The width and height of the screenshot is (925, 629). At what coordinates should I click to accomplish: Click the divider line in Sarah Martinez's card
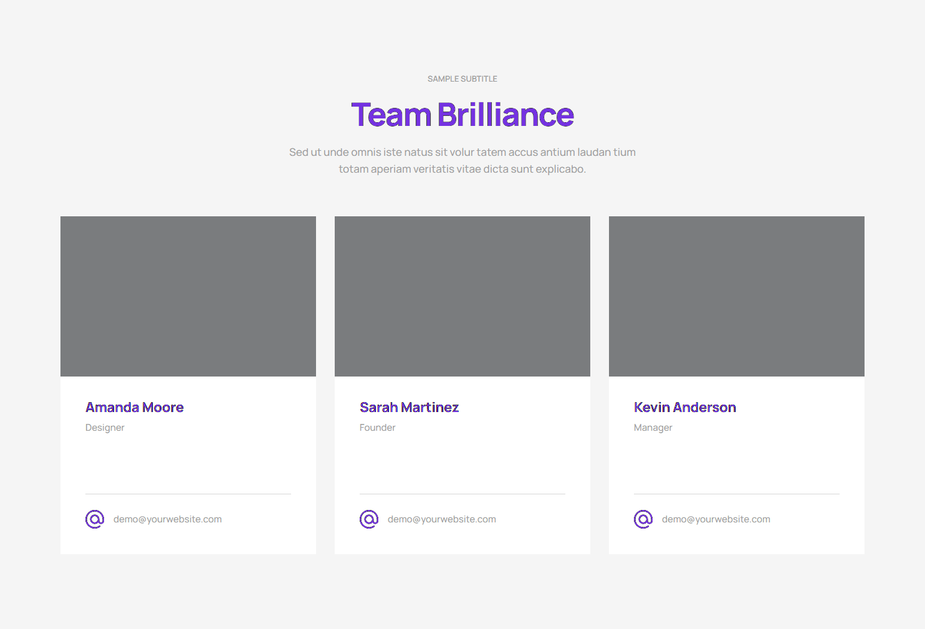462,494
